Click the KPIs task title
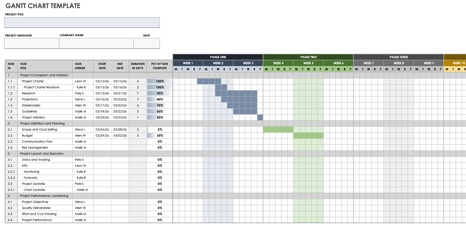This screenshot has width=466, height=231. (25, 166)
